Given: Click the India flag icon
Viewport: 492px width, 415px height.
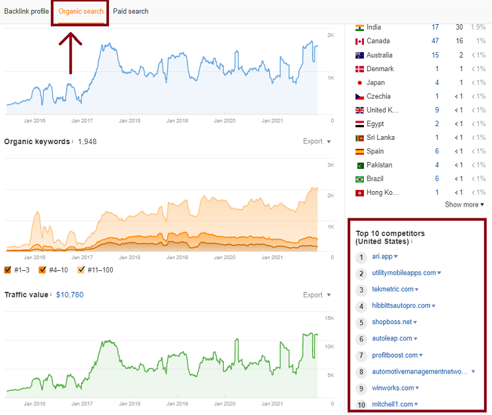Looking at the screenshot, I should click(360, 28).
